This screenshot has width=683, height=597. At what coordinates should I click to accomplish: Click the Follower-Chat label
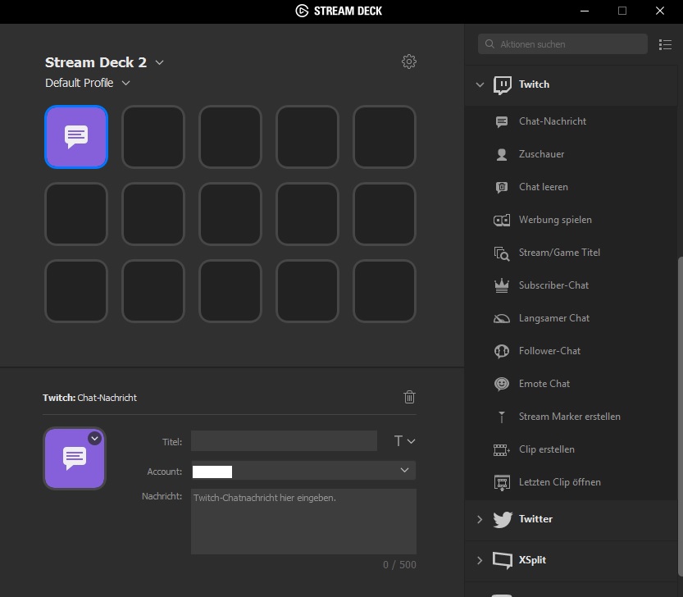click(x=549, y=351)
